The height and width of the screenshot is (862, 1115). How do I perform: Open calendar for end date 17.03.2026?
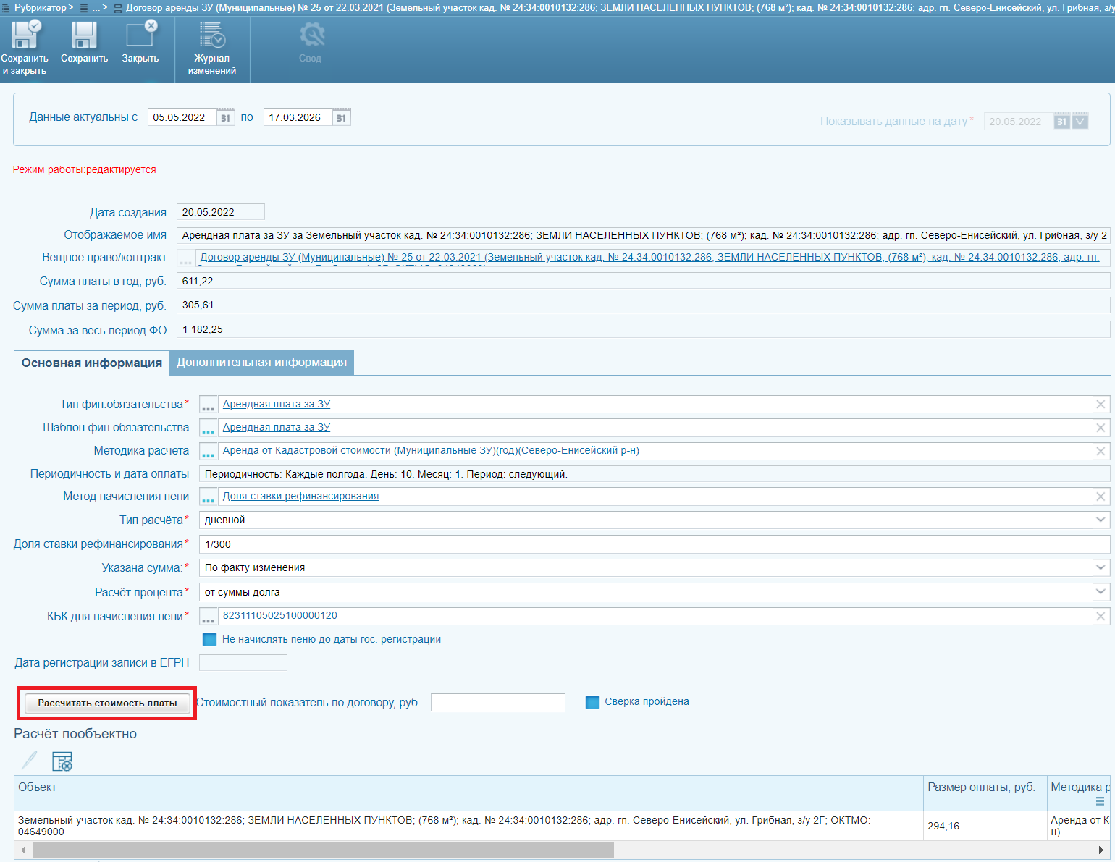342,117
